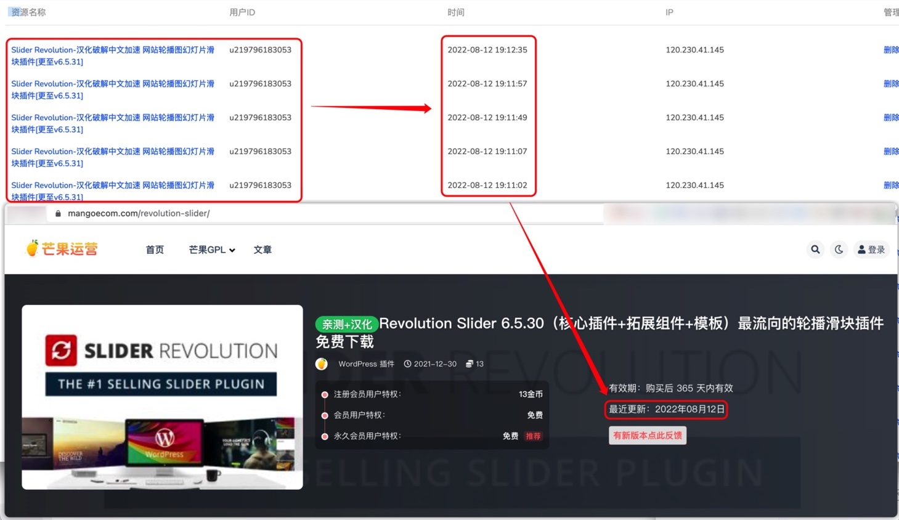The height and width of the screenshot is (520, 899).
Task: Click the 时间 column header
Action: (456, 12)
